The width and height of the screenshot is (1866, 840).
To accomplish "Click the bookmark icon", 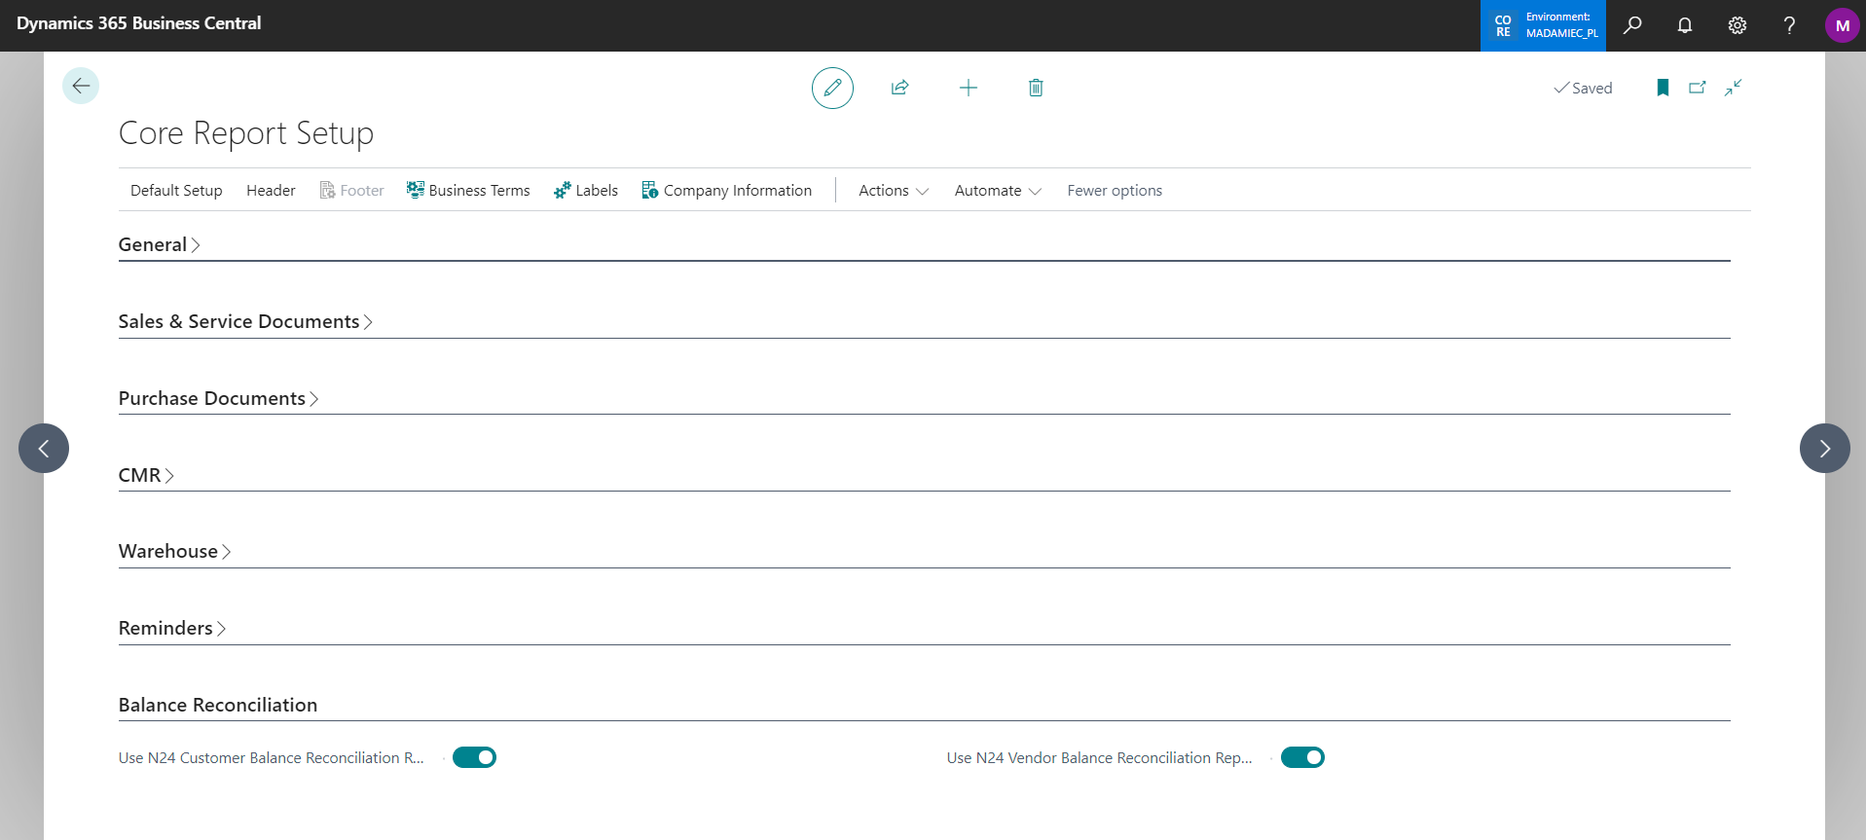I will [x=1663, y=88].
